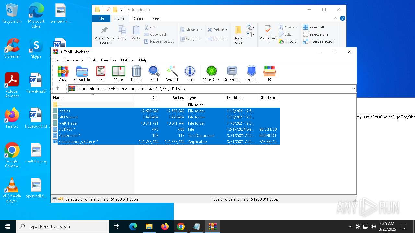This screenshot has width=415, height=233.
Task: Select the Adobe Acrobat desktop icon
Action: pyautogui.click(x=12, y=85)
